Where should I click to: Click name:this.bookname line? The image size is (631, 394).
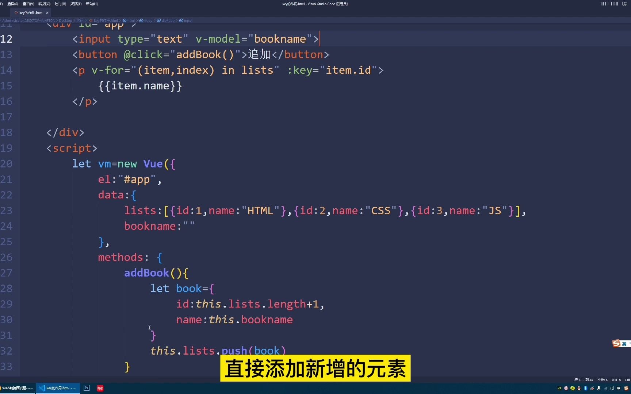[234, 320]
